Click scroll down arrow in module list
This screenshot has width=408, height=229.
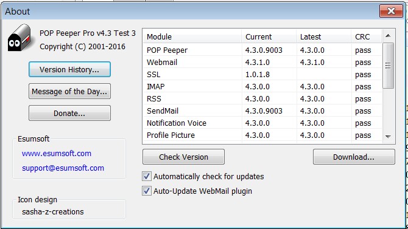click(x=388, y=136)
